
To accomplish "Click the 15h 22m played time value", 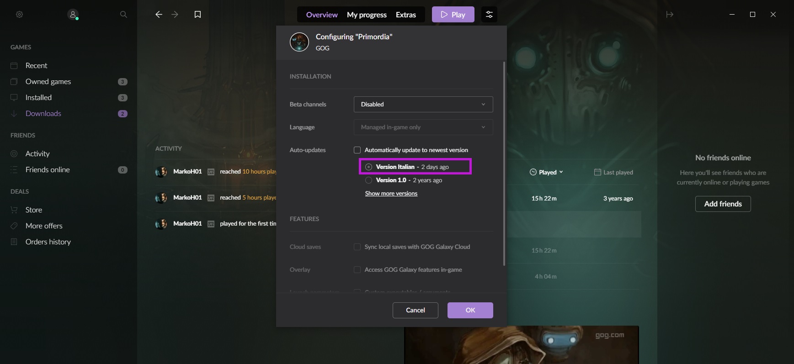I will [x=544, y=198].
